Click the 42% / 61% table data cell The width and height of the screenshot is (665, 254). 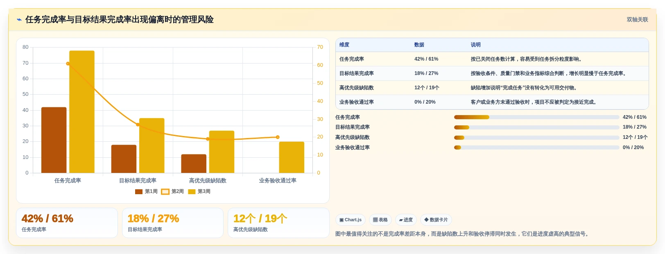coord(439,59)
